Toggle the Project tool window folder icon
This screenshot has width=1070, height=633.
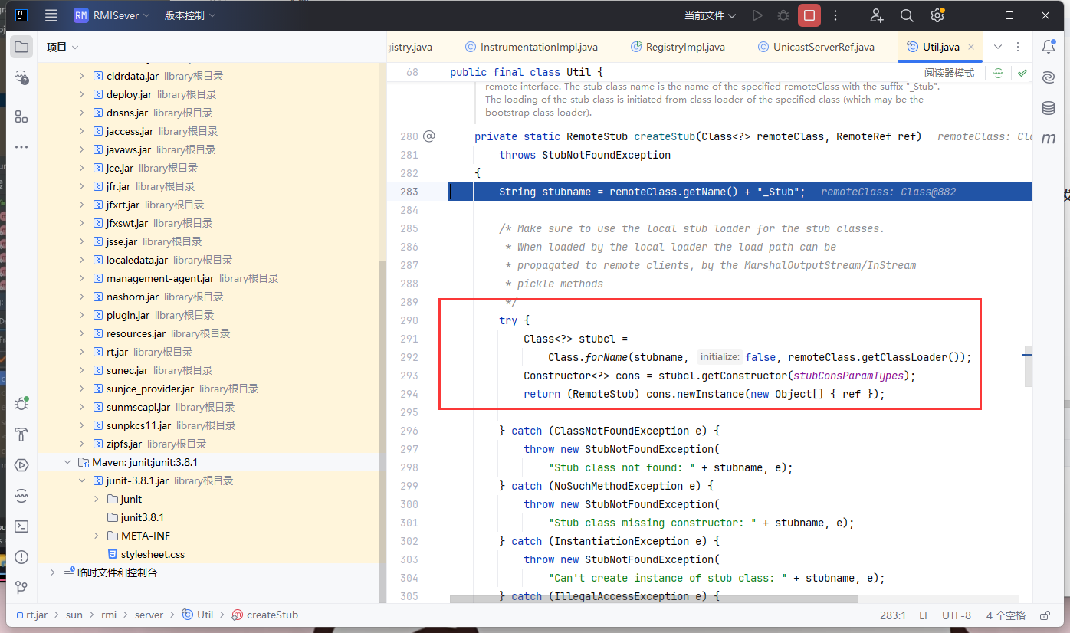(x=21, y=47)
